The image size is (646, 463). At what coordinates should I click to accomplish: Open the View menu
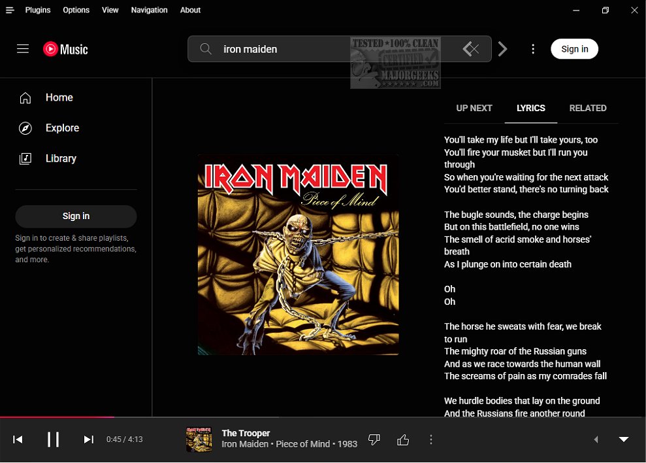coord(110,10)
